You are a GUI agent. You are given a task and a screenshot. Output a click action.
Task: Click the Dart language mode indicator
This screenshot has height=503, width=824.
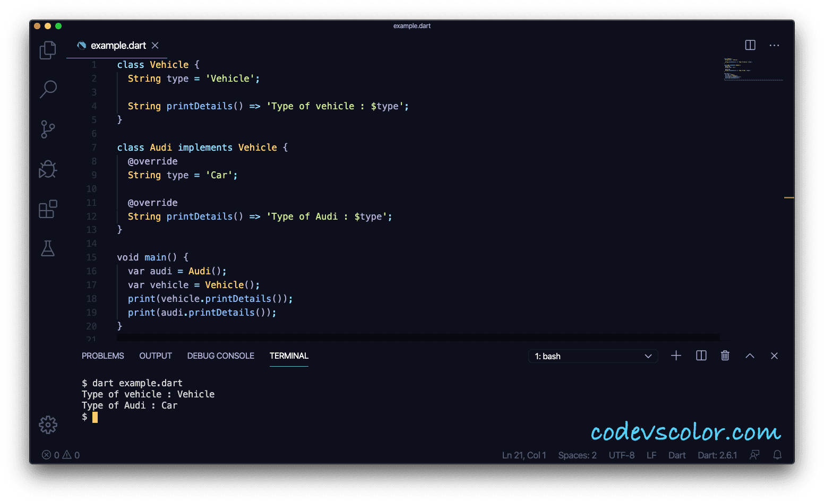[x=677, y=455]
